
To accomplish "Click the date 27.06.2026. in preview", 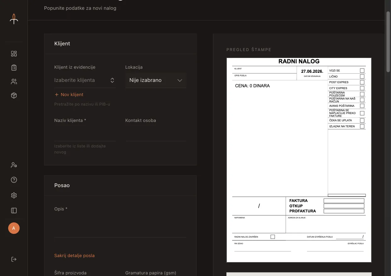I will coord(312,71).
